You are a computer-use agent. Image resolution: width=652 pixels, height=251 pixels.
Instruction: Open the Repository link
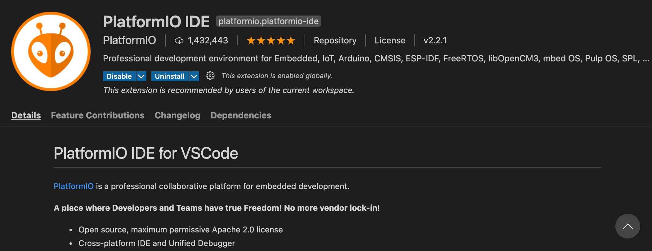click(335, 41)
